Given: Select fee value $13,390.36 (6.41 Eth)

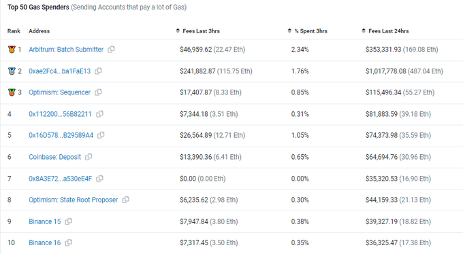Looking at the screenshot, I should coord(210,157).
